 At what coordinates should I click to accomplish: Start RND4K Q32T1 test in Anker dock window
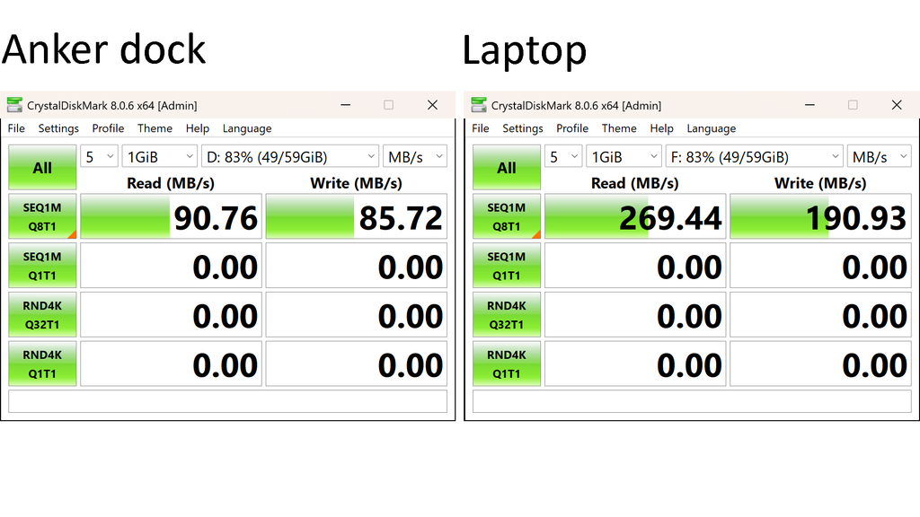[42, 315]
